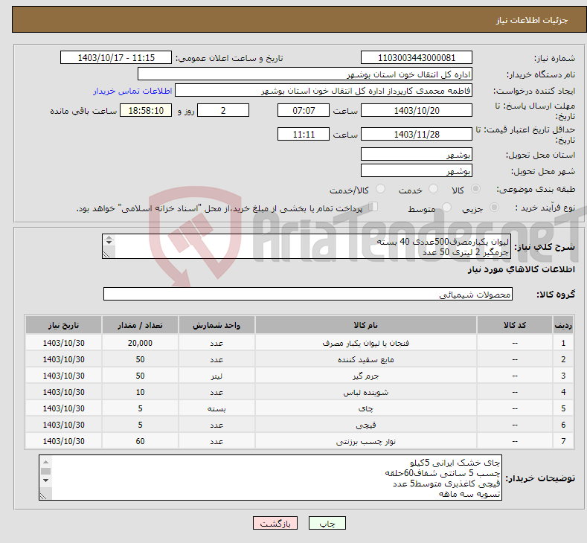The image size is (587, 543).
Task: Click the چاپ print button
Action: pyautogui.click(x=327, y=523)
